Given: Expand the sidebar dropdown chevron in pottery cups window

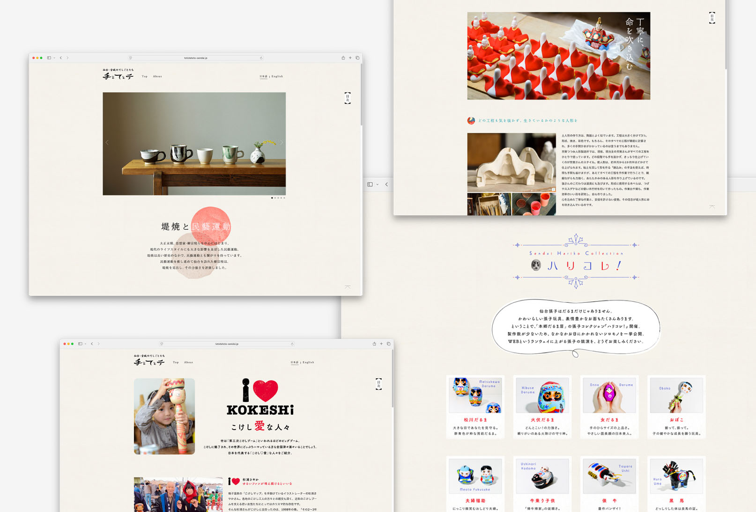Looking at the screenshot, I should coord(54,58).
